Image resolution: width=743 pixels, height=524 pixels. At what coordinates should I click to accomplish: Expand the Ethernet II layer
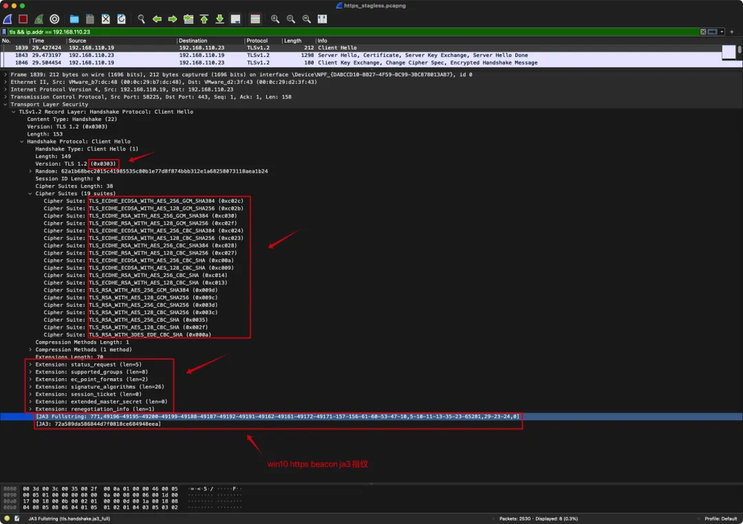pos(6,82)
